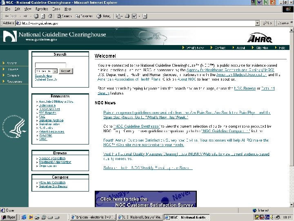Open What's New in top nav
294x221 pixels.
click(195, 48)
